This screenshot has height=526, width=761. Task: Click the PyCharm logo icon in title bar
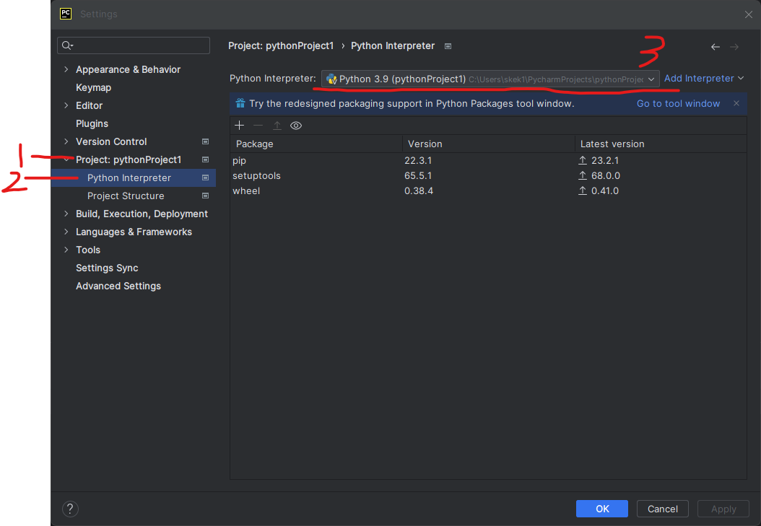pyautogui.click(x=66, y=14)
